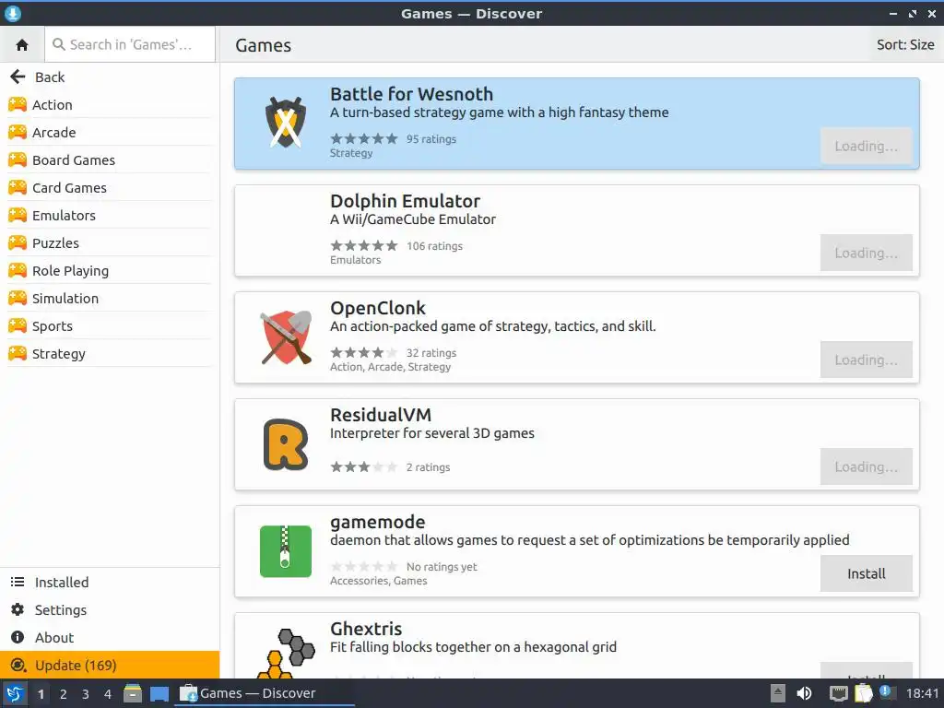This screenshot has width=944, height=708.
Task: Select the Board Games category
Action: click(110, 160)
